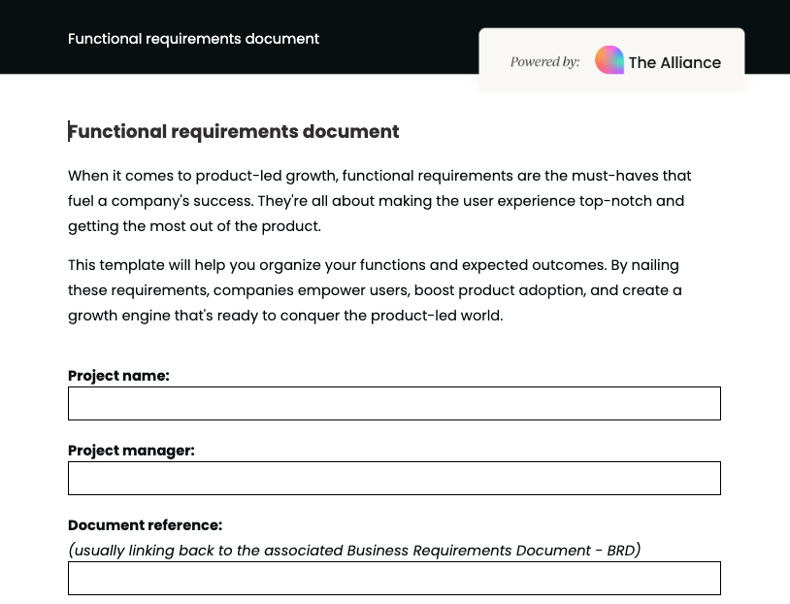Click the paragraph starting 'When it comes to'

pyautogui.click(x=379, y=201)
